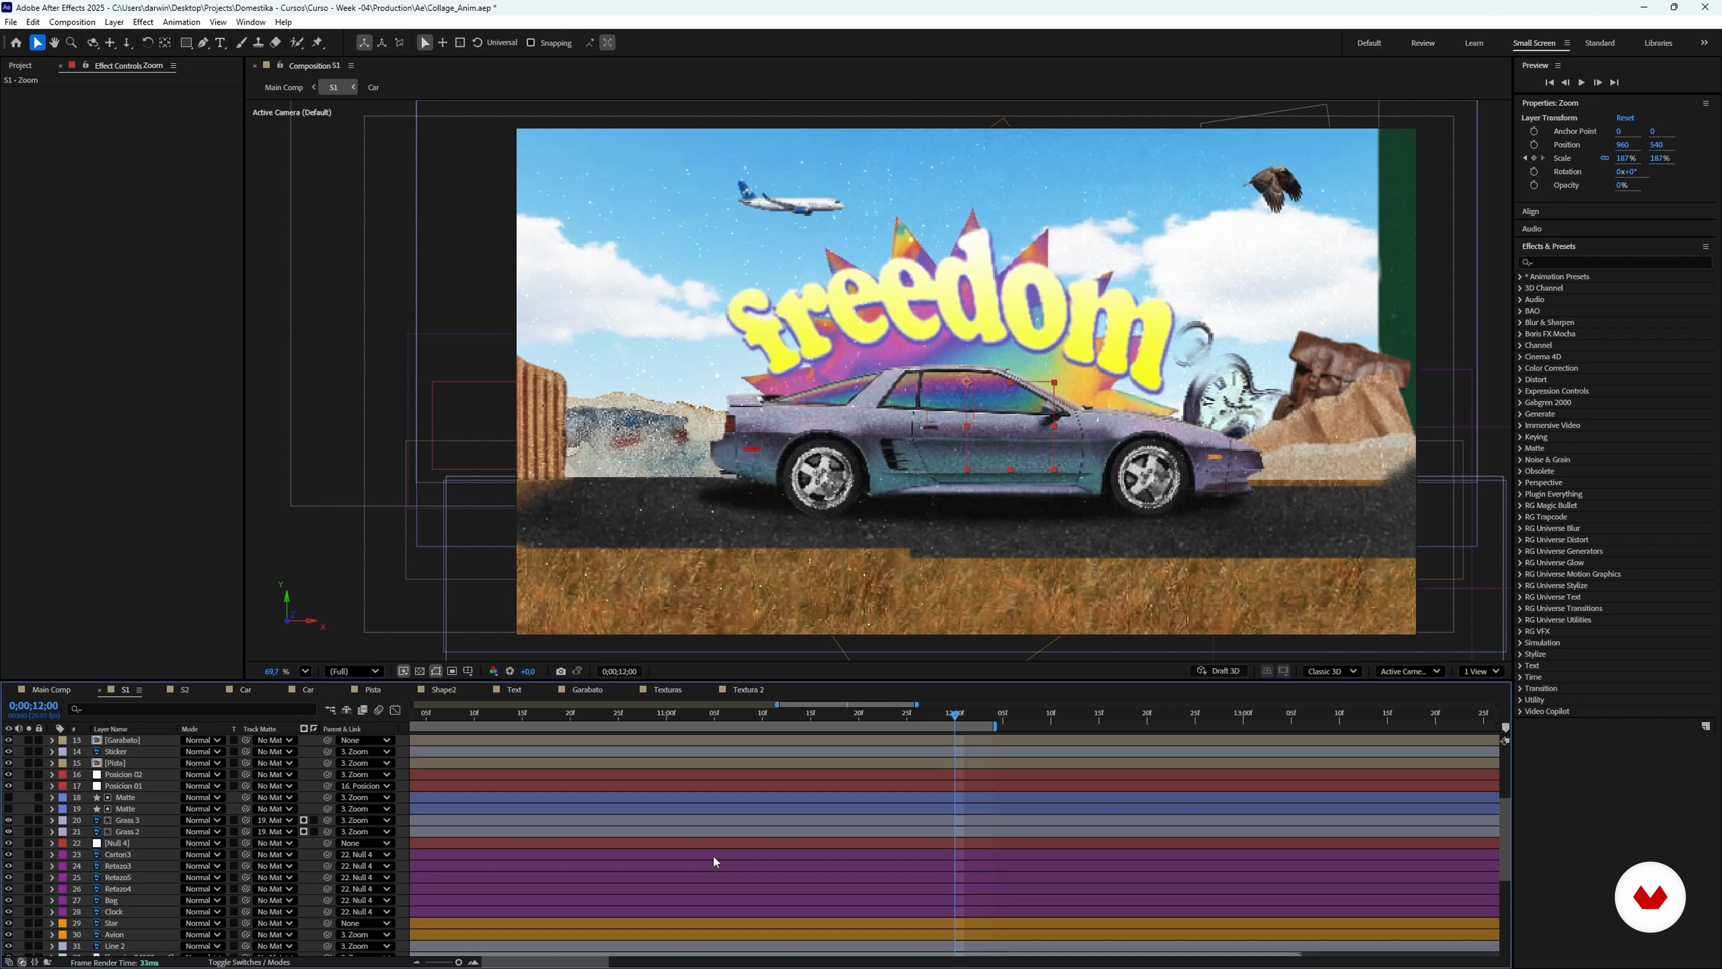The width and height of the screenshot is (1722, 969).
Task: Open the Classic 3D renderer dropdown
Action: pyautogui.click(x=1332, y=672)
